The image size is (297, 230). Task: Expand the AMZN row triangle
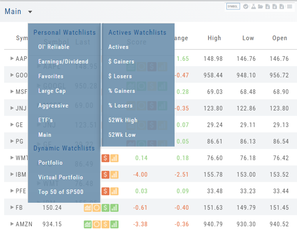[12, 224]
